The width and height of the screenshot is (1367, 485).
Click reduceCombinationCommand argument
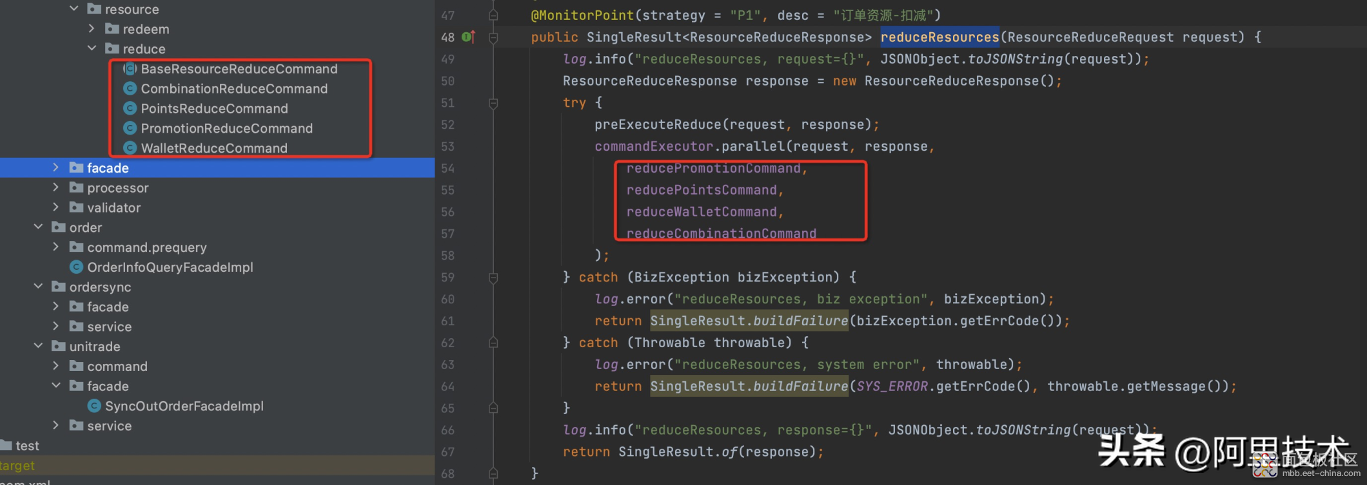point(722,233)
